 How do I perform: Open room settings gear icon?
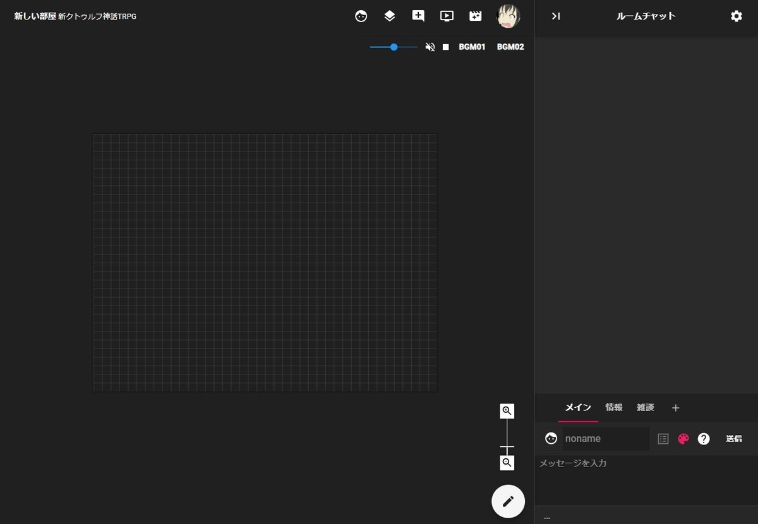pos(737,16)
